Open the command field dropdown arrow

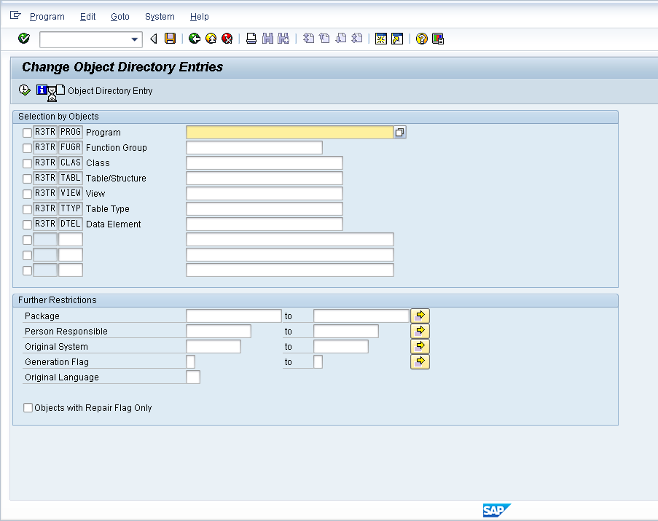tap(134, 39)
